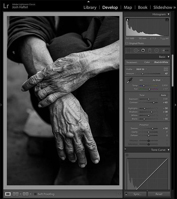Select the Crop Overlay tool
This screenshot has height=199, width=177.
point(129,51)
